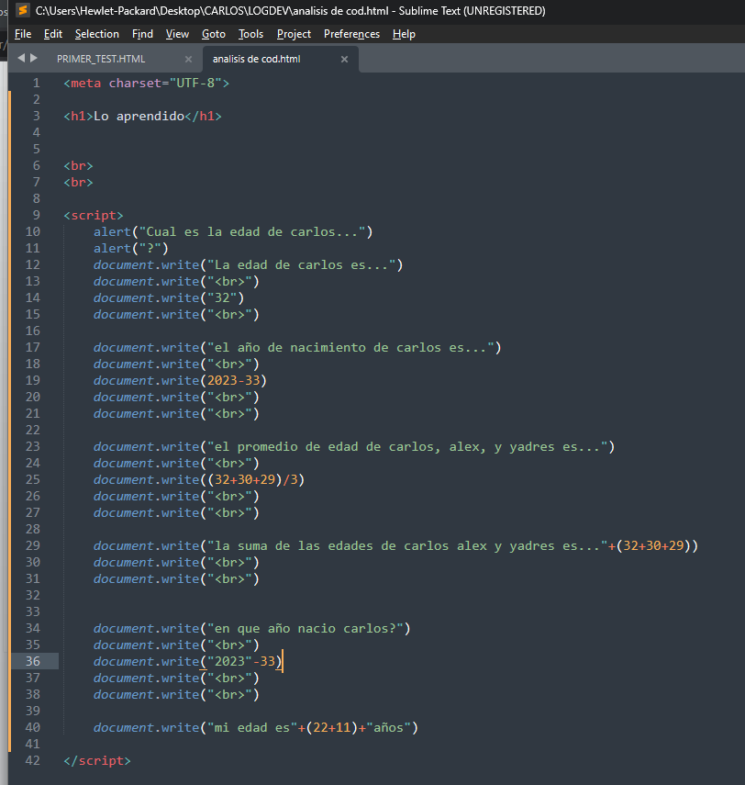Screen dimensions: 745x785
Task: Click line number 9 in the gutter
Action: (x=36, y=215)
